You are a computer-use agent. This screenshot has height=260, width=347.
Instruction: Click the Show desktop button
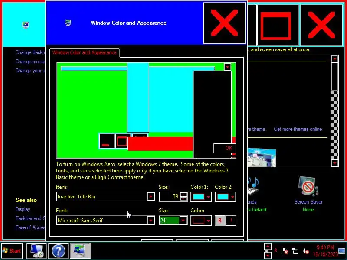click(342, 251)
